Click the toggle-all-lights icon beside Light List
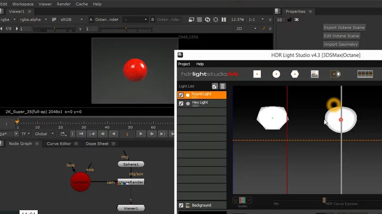Image resolution: width=382 pixels, height=214 pixels. 214,86
